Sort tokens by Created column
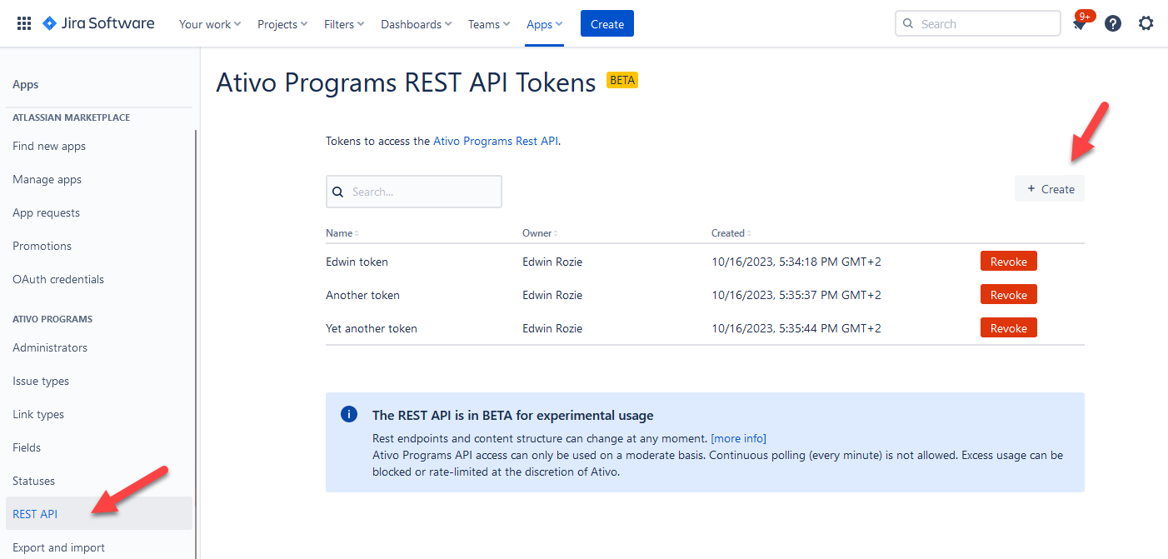 click(731, 233)
